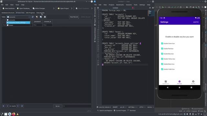Viewport: 207px width, 116px height.
Task: Select accounts in the table list
Action: [x=18, y=20]
